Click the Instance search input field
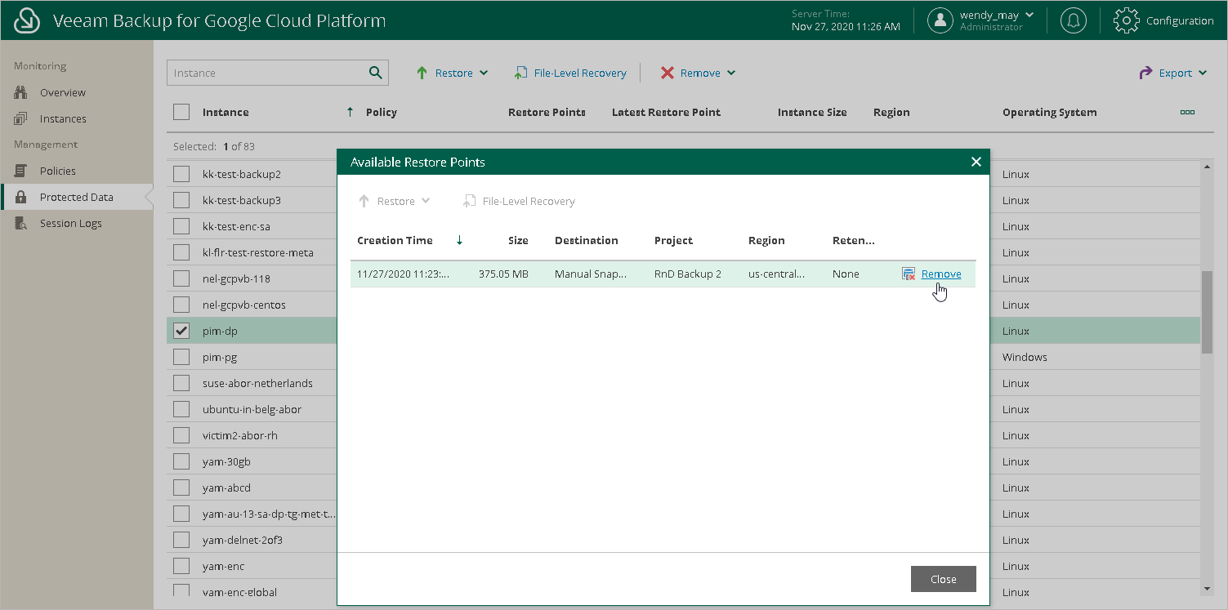The height and width of the screenshot is (610, 1228). [266, 73]
